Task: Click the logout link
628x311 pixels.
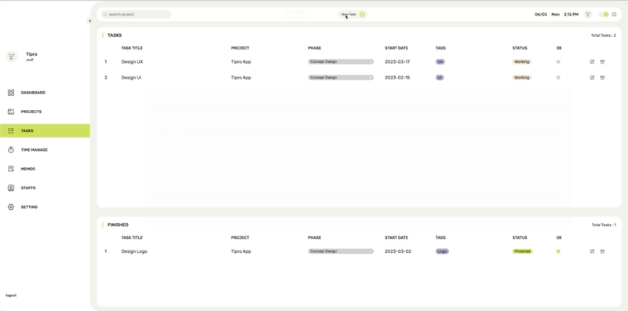Action: pyautogui.click(x=11, y=295)
